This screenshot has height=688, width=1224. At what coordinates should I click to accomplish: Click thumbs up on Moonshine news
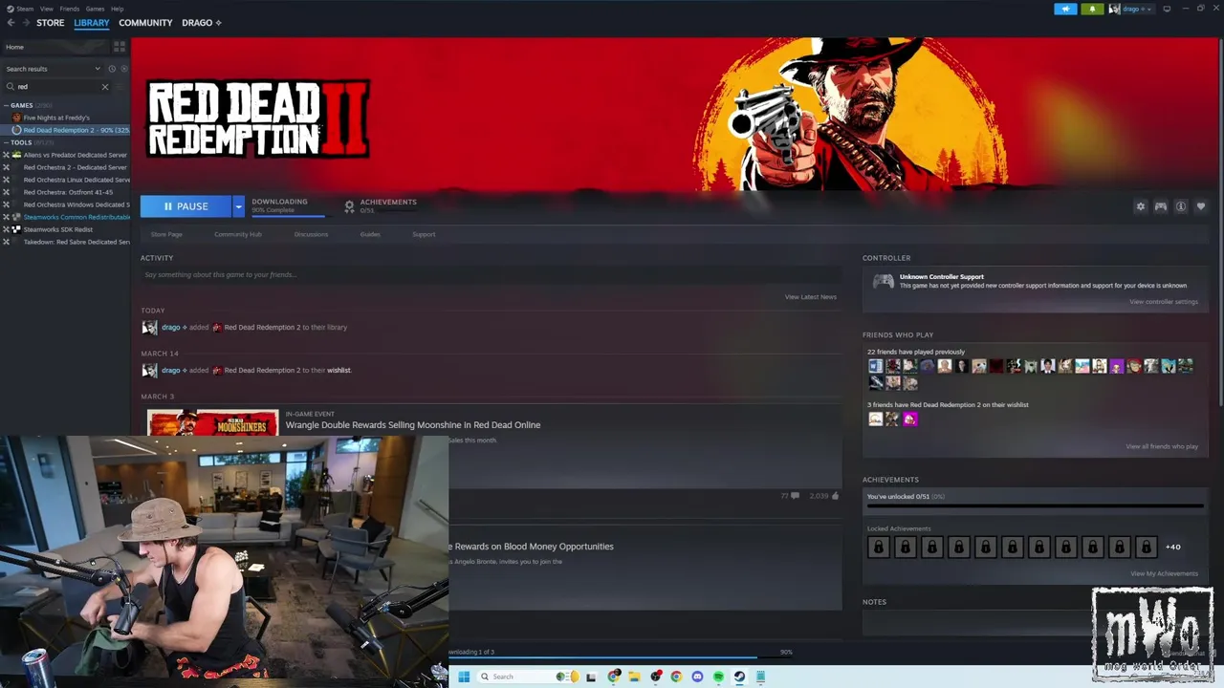(835, 496)
